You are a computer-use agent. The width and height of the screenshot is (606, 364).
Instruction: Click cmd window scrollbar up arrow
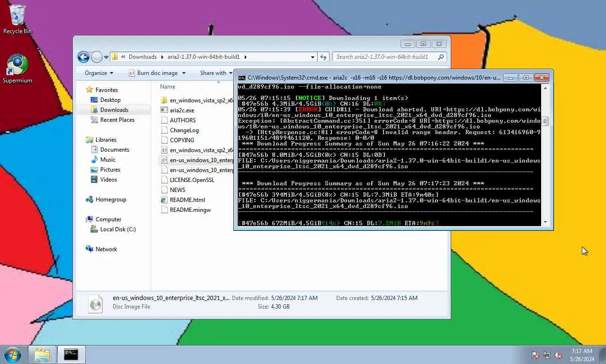pos(545,88)
